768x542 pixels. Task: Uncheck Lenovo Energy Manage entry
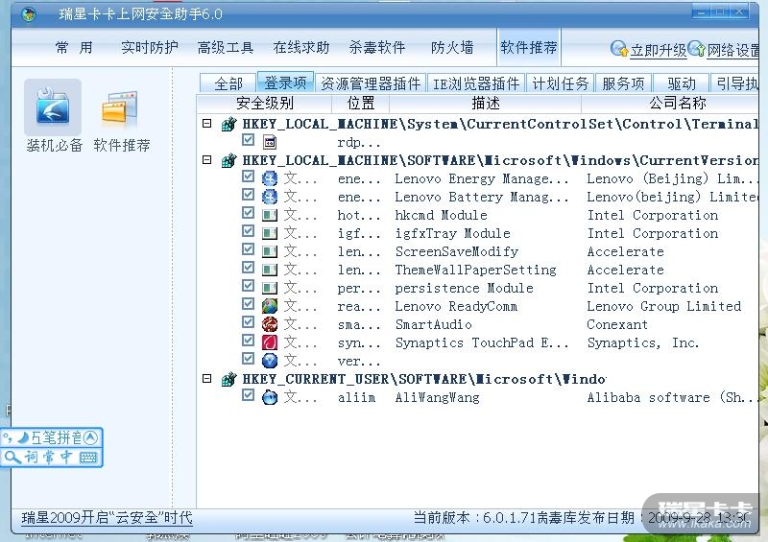(249, 177)
